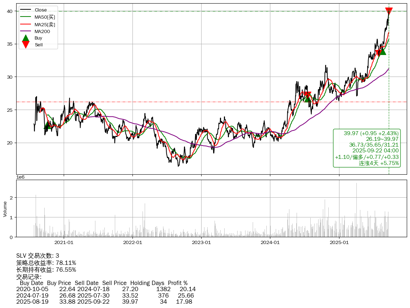Click the red Sell triangle near July 2025
The image size is (410, 308).
(378, 53)
